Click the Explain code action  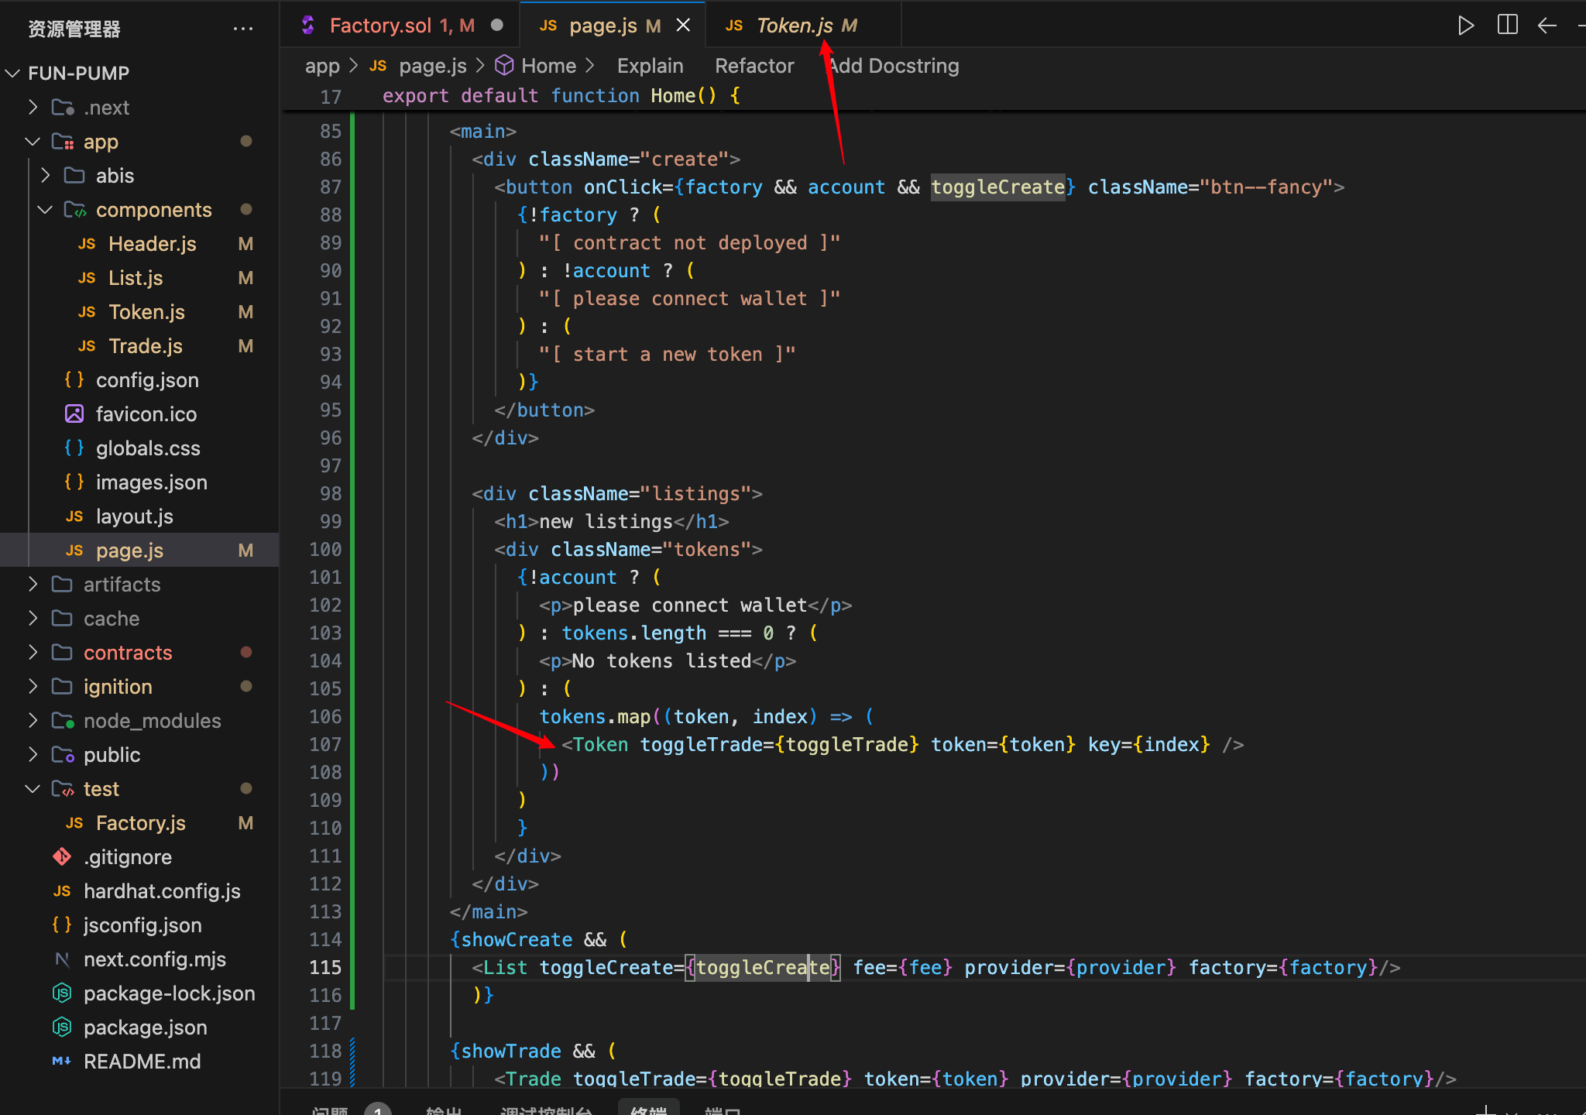(650, 66)
